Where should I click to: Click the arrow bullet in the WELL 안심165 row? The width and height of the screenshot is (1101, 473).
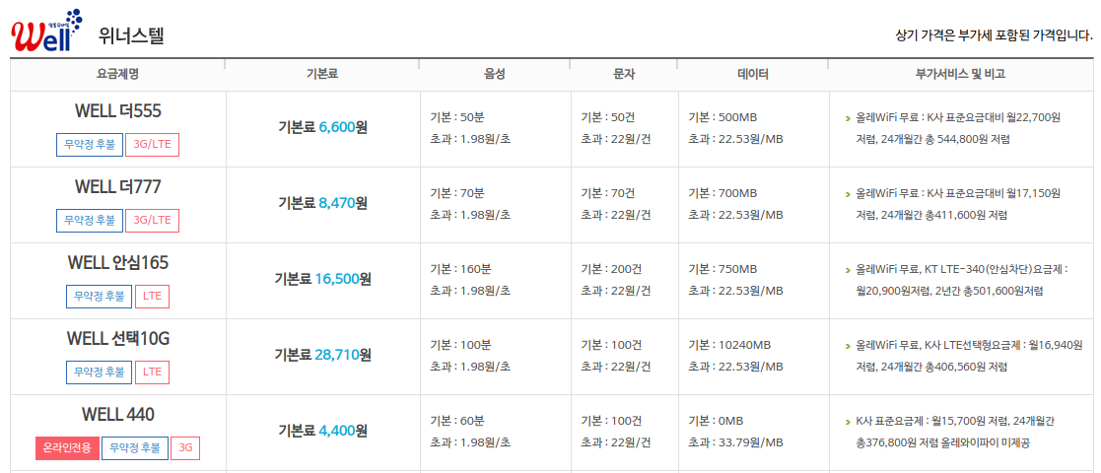pos(848,270)
